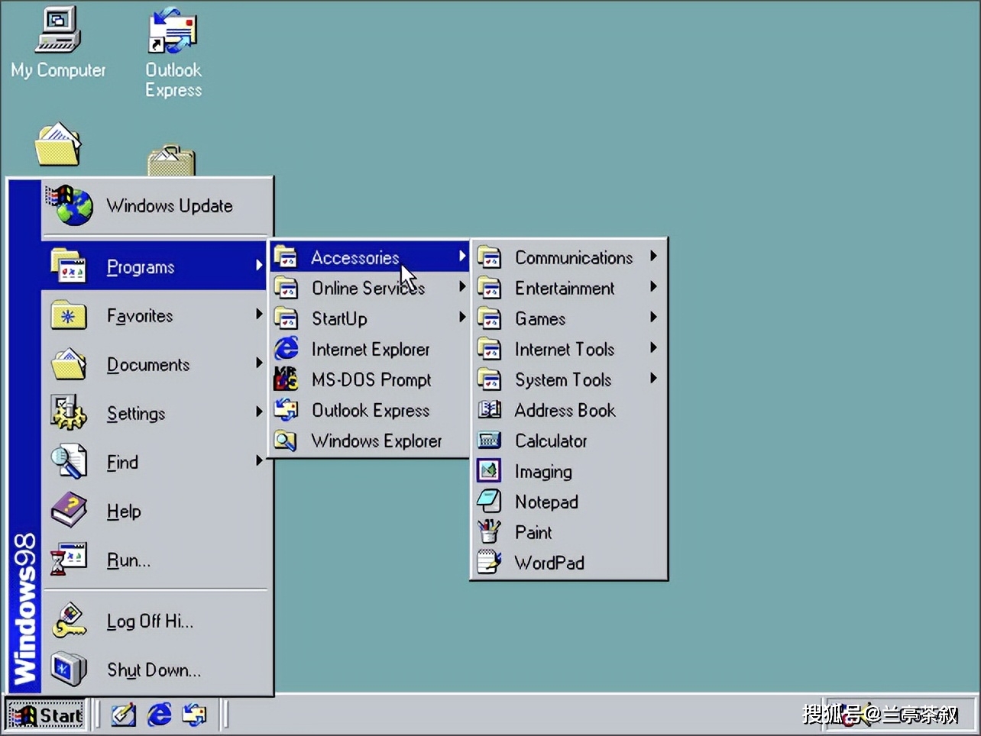Click the Settings gear icon
Screen dimensions: 981x736
[x=68, y=413]
